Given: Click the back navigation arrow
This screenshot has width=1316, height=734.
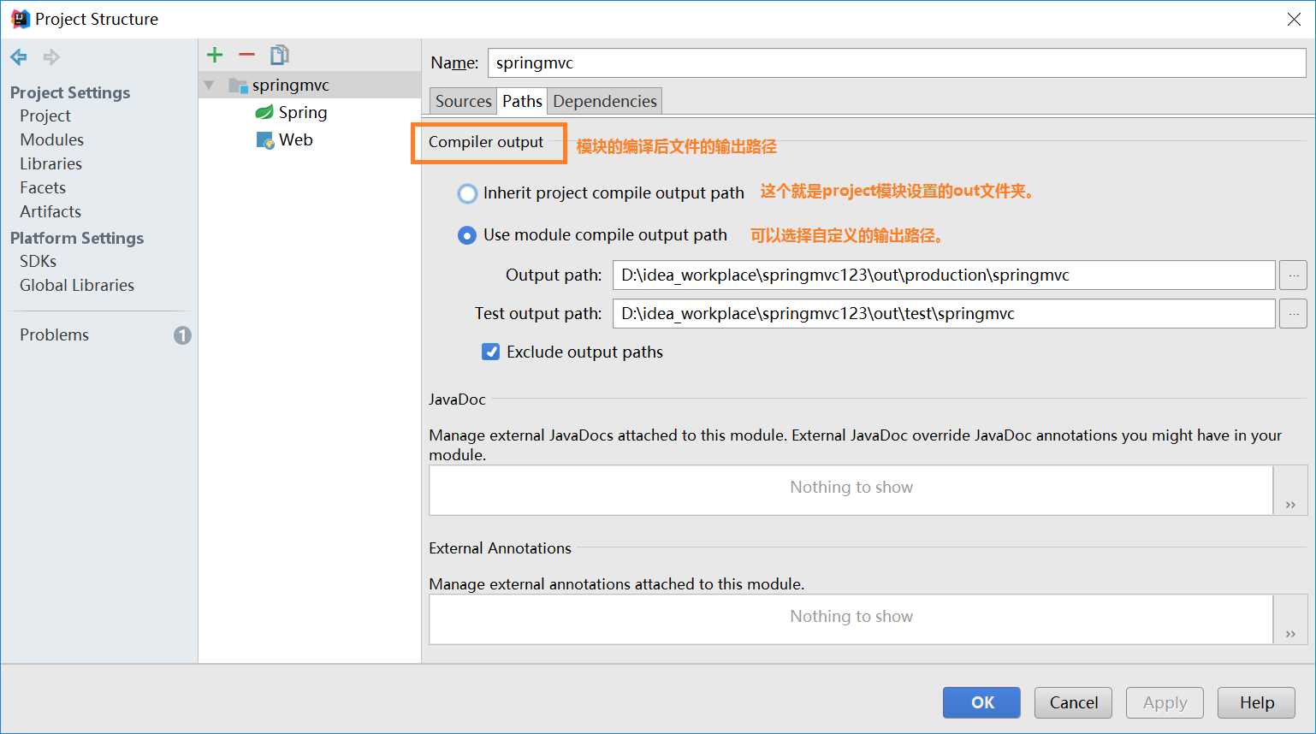Looking at the screenshot, I should tap(19, 57).
